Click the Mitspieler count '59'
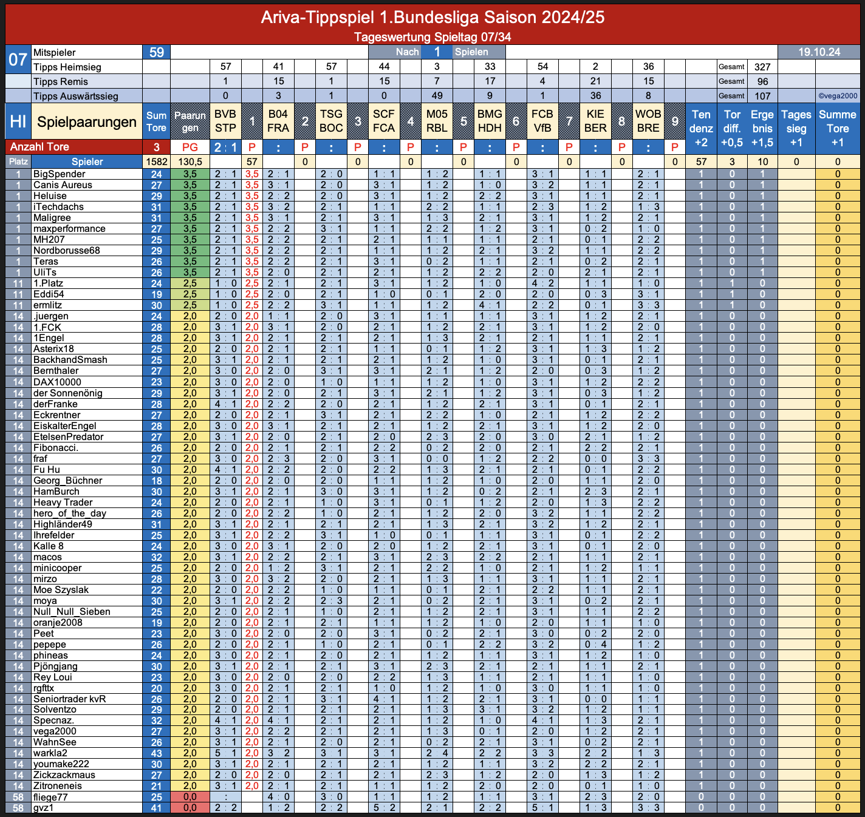 [157, 52]
